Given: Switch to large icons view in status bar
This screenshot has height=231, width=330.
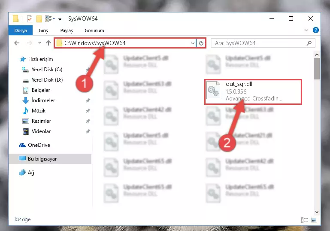Looking at the screenshot, I should click(314, 220).
